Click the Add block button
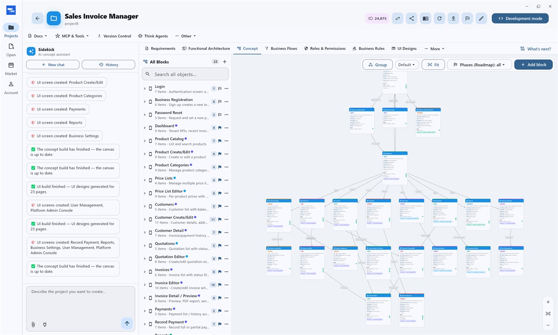Viewport: 558px width, 335px height. pos(533,65)
